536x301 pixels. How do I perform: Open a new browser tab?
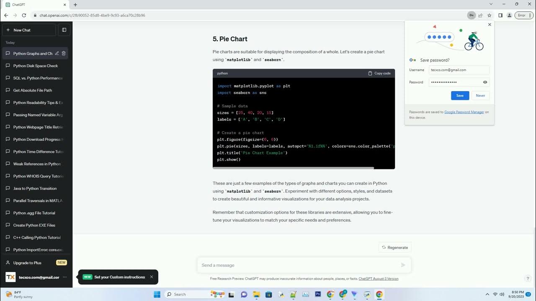[75, 5]
